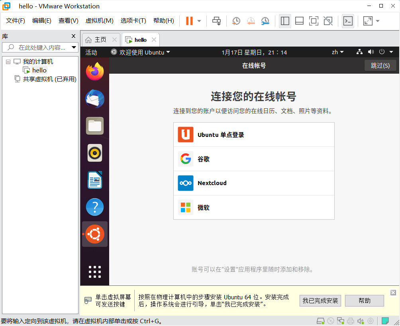Launch Thunderbird mail from the dock
Image resolution: width=400 pixels, height=326 pixels.
click(95, 99)
